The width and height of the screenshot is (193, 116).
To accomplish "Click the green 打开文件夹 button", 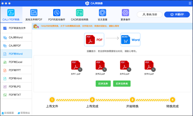I will coord(122,84).
